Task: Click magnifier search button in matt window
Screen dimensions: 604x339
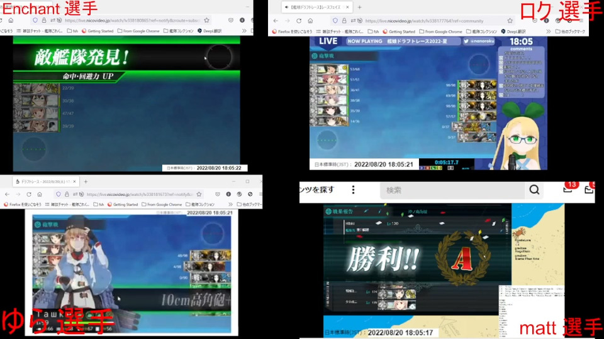Action: click(x=534, y=190)
